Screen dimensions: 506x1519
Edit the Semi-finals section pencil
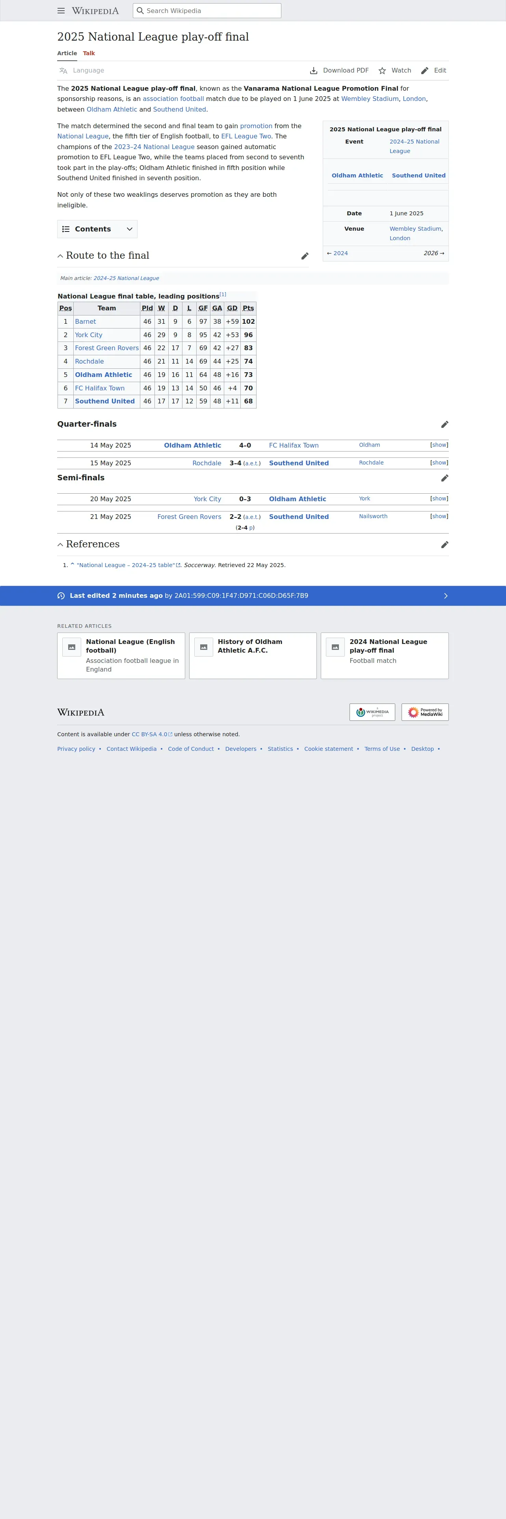[x=445, y=478]
